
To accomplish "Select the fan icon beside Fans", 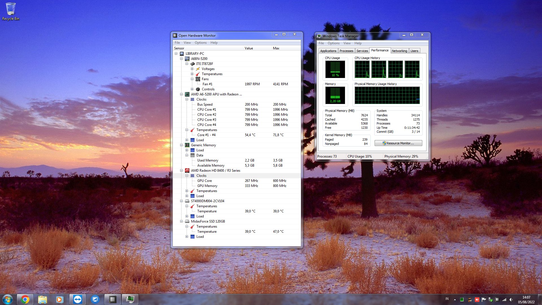I will [x=198, y=79].
